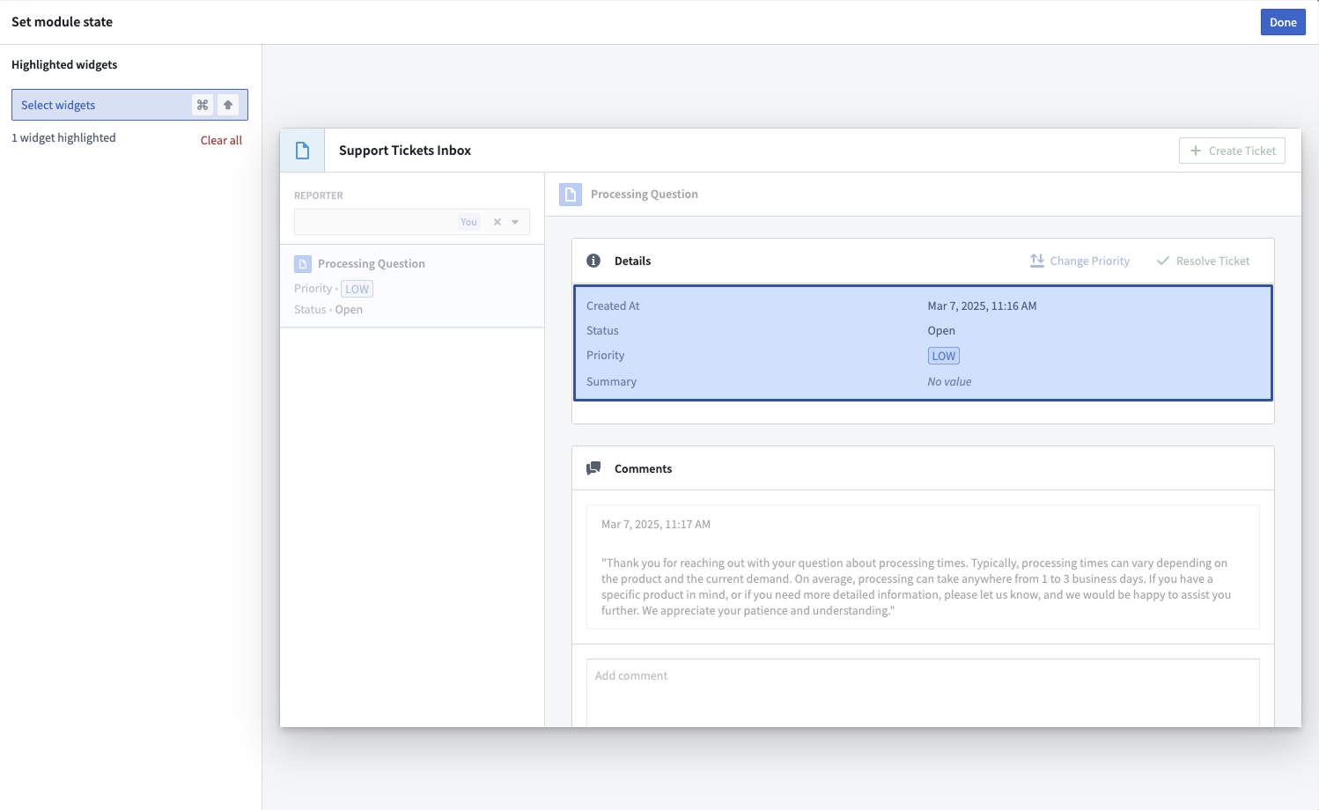Click the info icon next to Details
This screenshot has width=1319, height=810.
[x=593, y=261]
